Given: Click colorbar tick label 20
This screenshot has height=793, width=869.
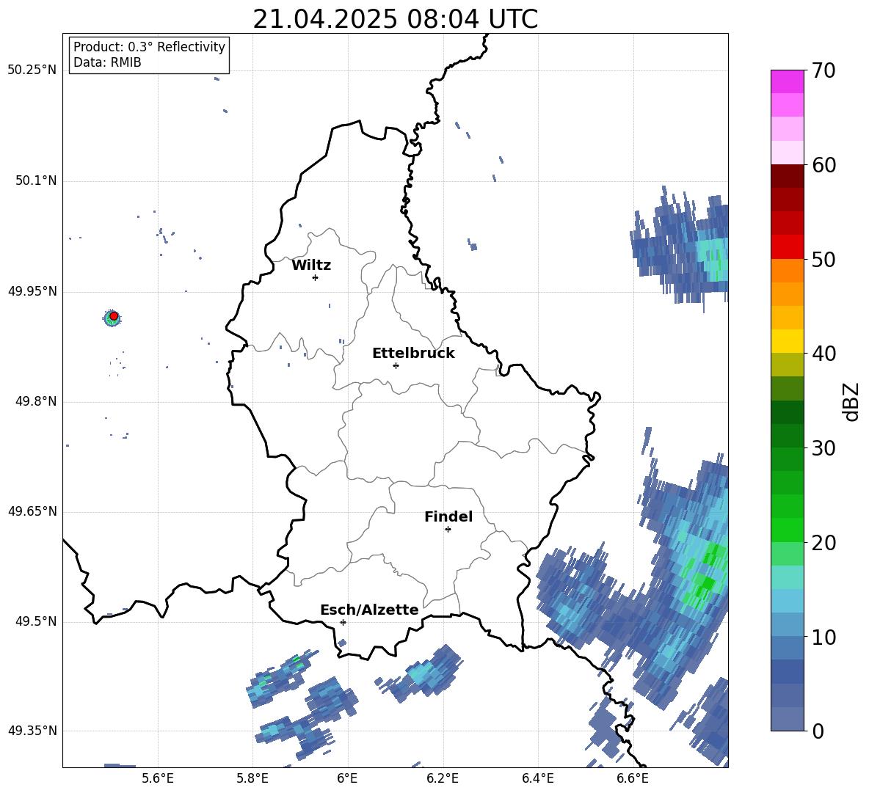Looking at the screenshot, I should coord(823,542).
